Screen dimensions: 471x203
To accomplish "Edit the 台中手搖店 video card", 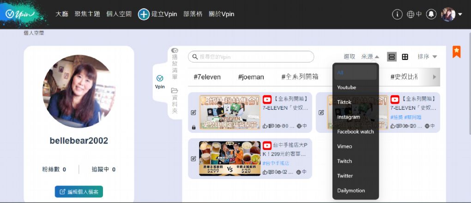I will (193, 159).
